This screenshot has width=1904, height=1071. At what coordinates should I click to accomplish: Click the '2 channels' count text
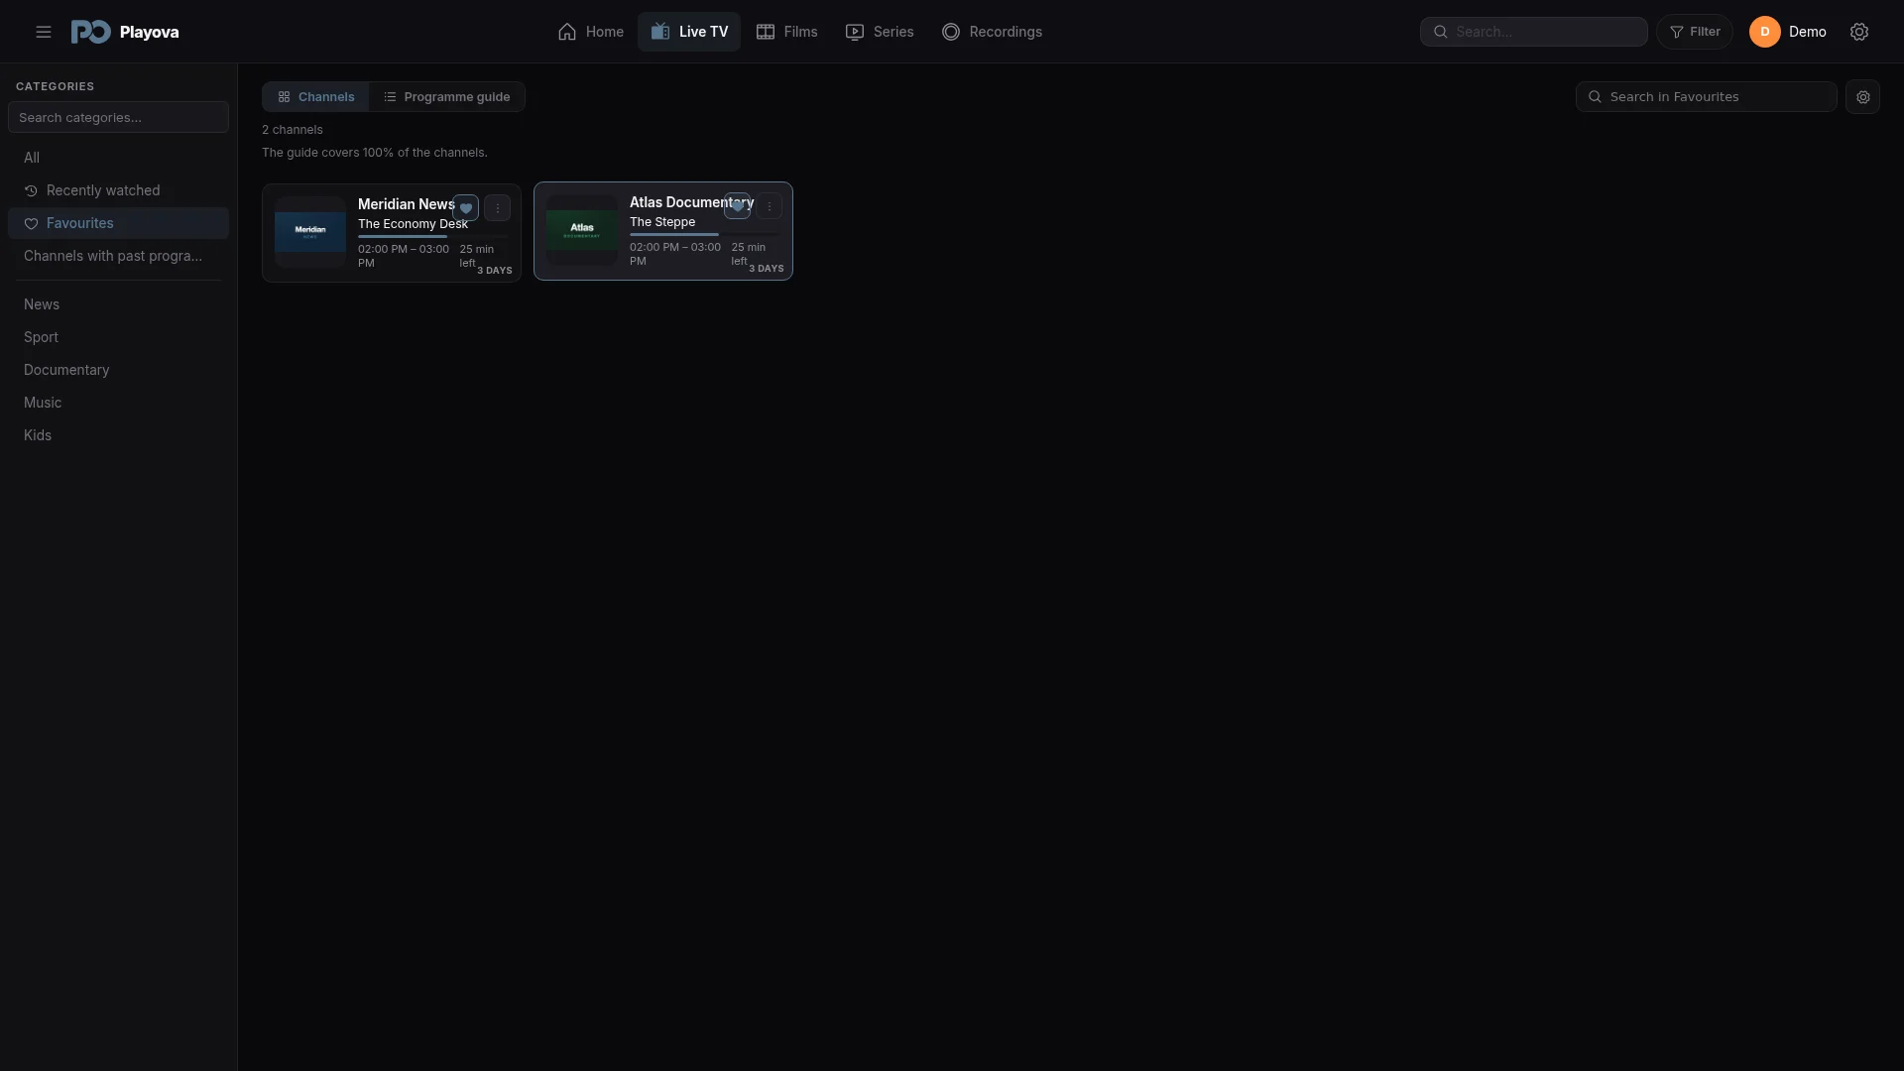click(x=293, y=130)
